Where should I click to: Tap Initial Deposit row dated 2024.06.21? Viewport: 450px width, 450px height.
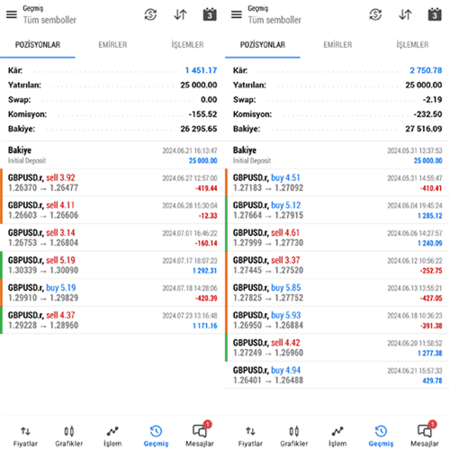tap(112, 155)
